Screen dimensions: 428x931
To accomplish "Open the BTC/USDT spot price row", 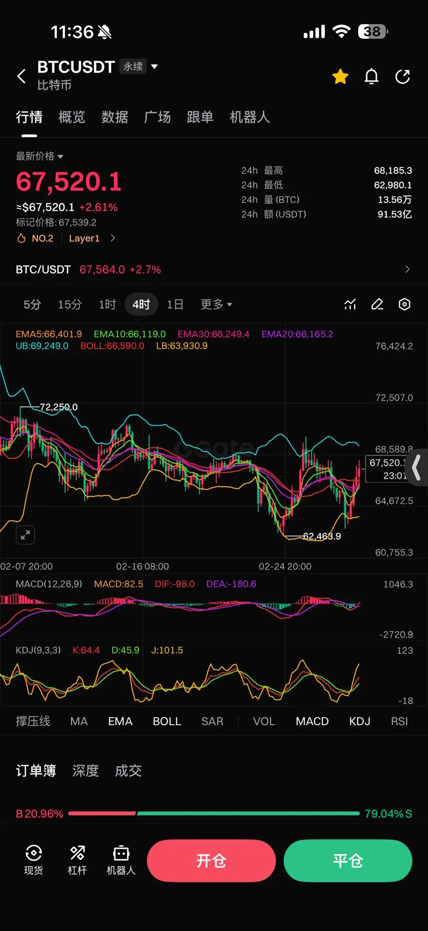I will pos(213,269).
